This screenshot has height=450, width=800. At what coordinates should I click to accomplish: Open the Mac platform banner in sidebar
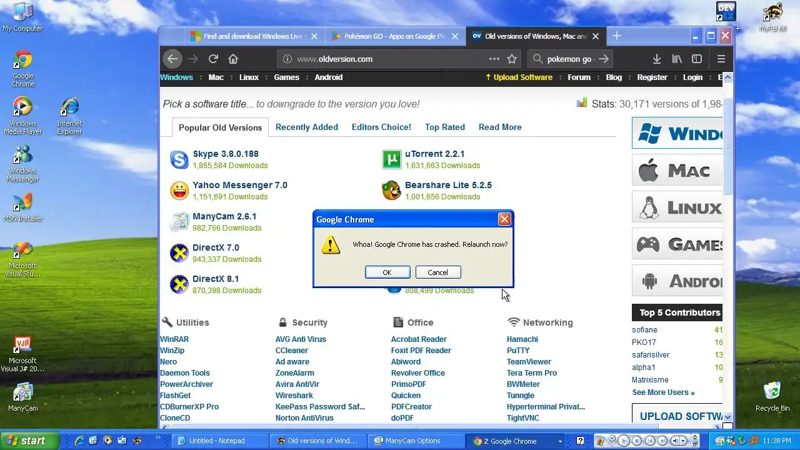coord(677,171)
